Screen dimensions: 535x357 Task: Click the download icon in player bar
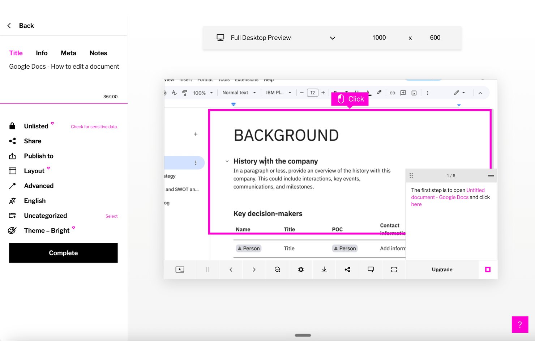(x=324, y=269)
